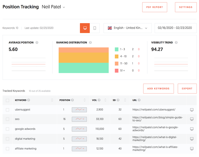Sort table by KEYWORD column

click(x=52, y=100)
